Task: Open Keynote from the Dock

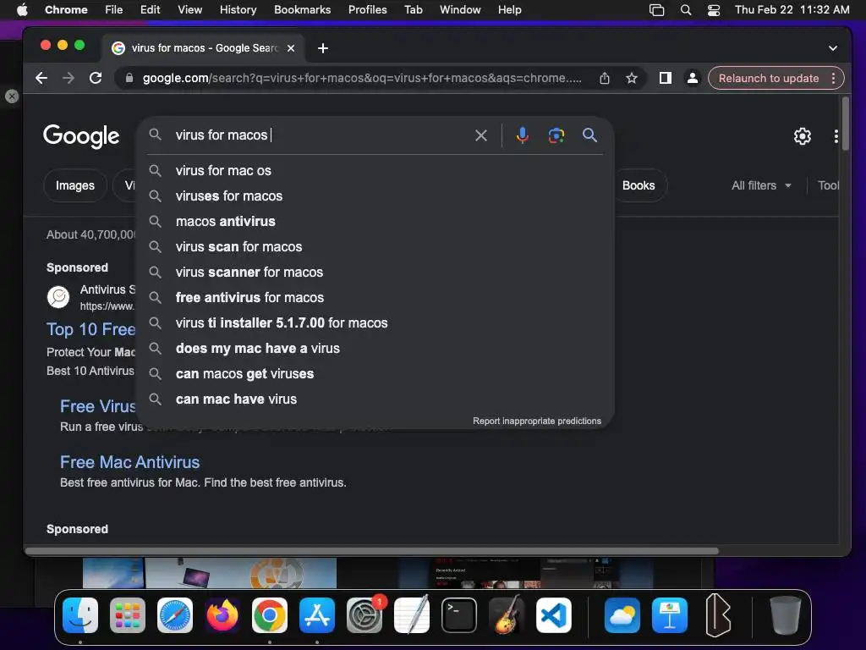Action: (x=670, y=615)
